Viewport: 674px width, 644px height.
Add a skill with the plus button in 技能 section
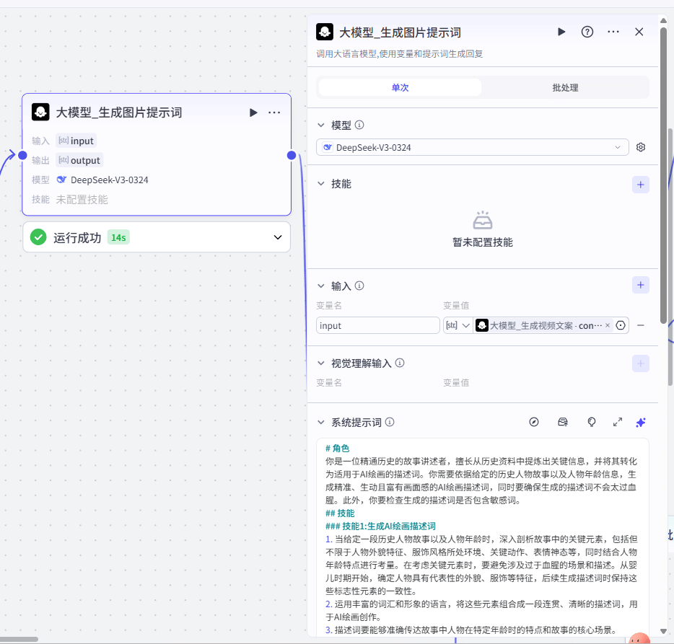point(640,184)
